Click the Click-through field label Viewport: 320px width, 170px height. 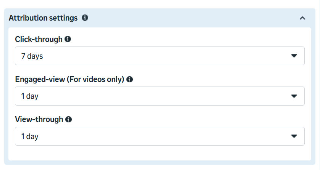pos(39,39)
